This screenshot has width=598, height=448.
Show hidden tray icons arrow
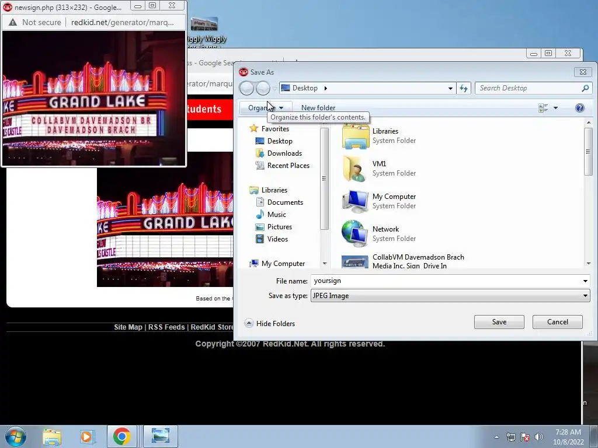coord(496,437)
